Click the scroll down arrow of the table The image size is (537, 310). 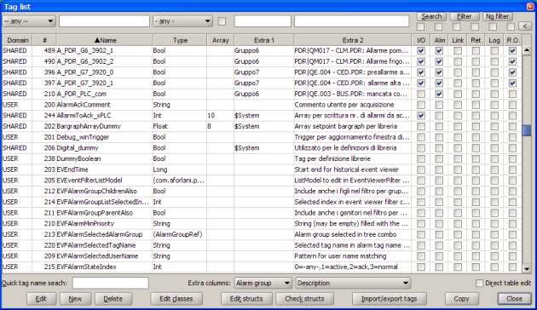point(527,268)
